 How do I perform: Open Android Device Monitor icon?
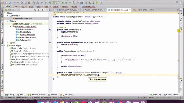click(97, 3)
